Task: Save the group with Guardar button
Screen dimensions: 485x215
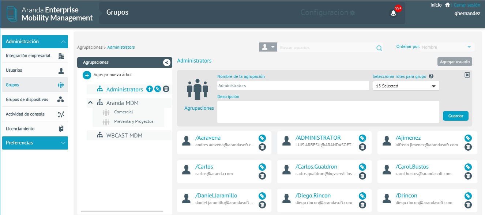Action: pos(456,116)
